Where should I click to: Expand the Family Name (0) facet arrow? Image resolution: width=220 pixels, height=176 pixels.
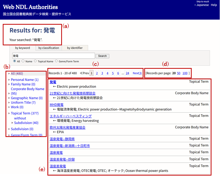point(9,84)
